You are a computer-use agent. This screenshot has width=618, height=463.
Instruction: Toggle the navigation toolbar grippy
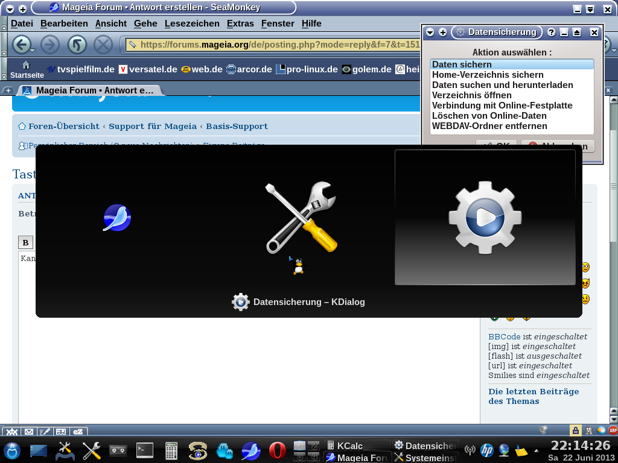tap(4, 45)
